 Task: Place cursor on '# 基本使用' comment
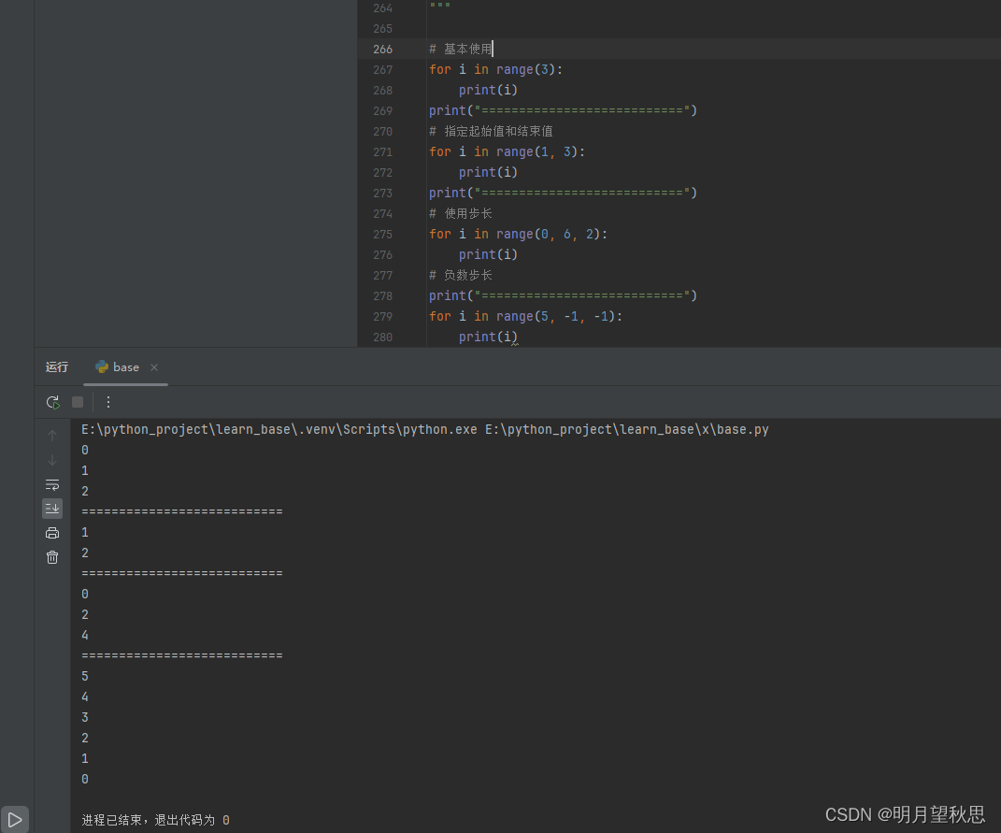point(460,50)
